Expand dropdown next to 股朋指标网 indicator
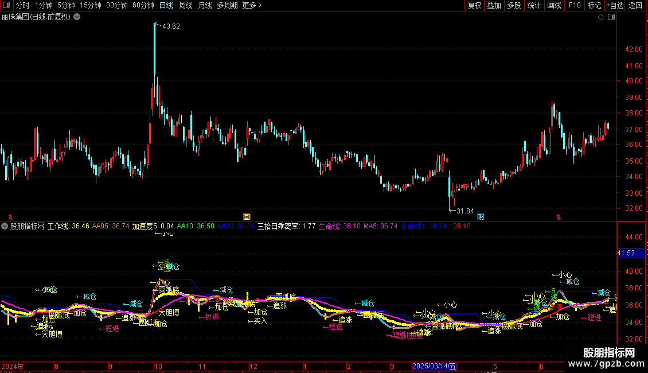 [5, 226]
